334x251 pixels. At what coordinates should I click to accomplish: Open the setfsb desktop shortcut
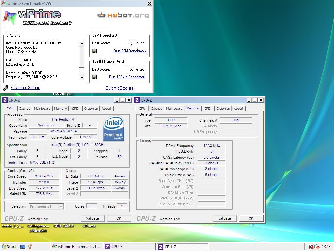pyautogui.click(x=13, y=226)
